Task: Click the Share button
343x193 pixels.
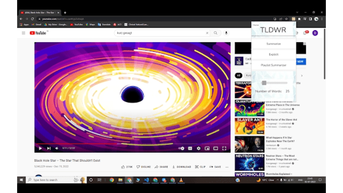Action: 162,167
